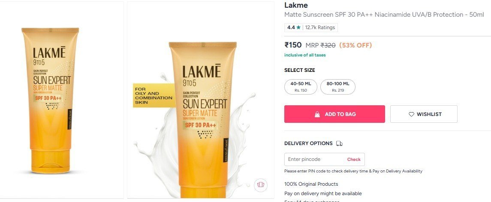This screenshot has height=202, width=491.
Task: Select the 40-50 ML size option
Action: tap(301, 86)
